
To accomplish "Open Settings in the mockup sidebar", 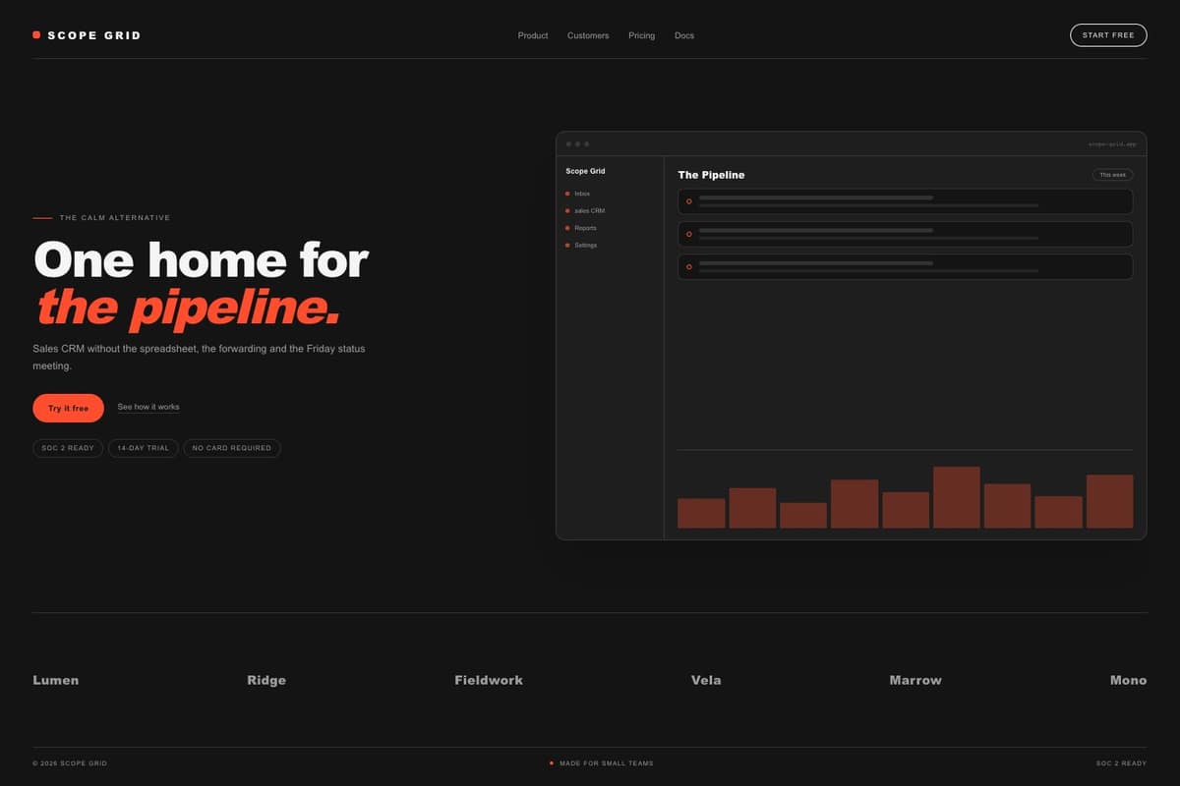I will (x=586, y=245).
